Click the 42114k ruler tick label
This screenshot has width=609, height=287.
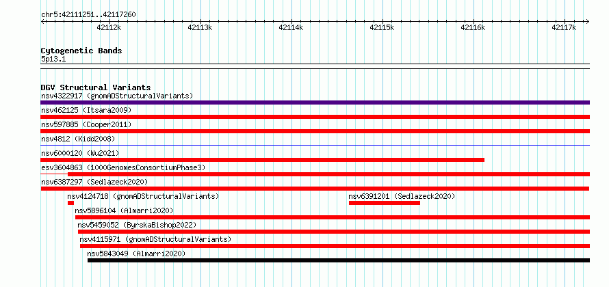[x=291, y=27]
